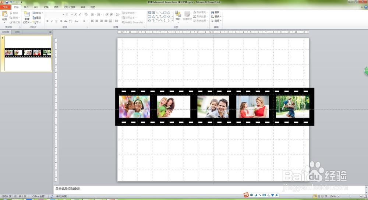Click the Bullets list icon
The width and height of the screenshot is (368, 200).
93,15
